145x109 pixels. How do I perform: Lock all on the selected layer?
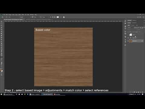tap(137, 32)
